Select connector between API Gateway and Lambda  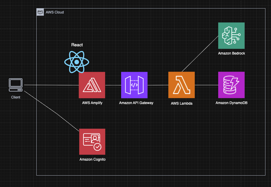point(158,85)
